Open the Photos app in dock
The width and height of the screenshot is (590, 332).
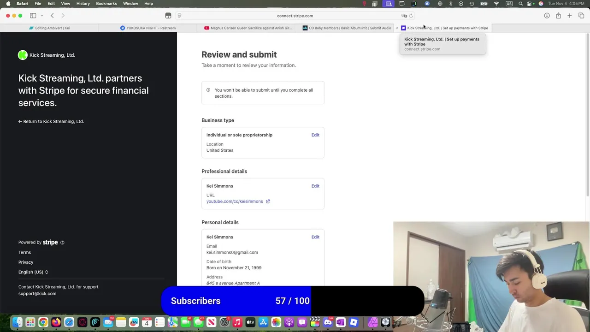pyautogui.click(x=276, y=322)
